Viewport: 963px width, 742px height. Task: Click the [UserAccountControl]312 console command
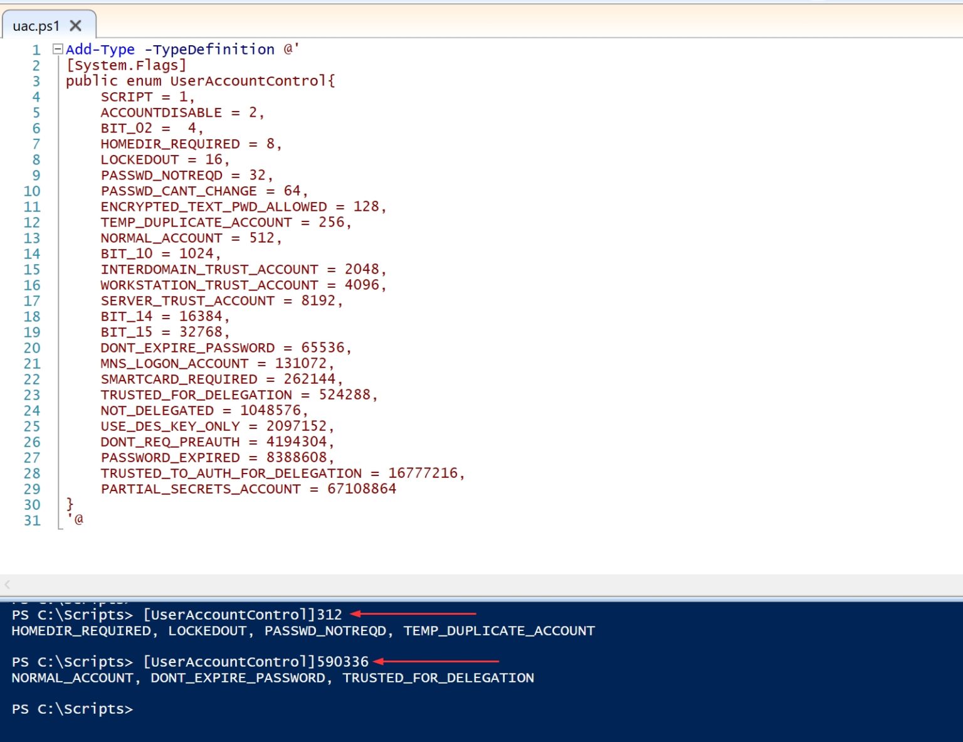click(243, 615)
